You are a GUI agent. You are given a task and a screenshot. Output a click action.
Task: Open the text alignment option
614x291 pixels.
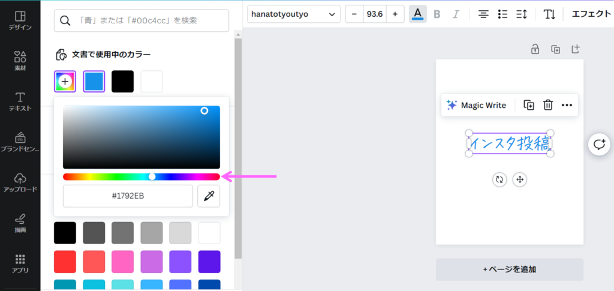pos(483,14)
